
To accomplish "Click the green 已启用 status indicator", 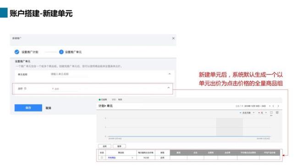I will pos(103,100).
